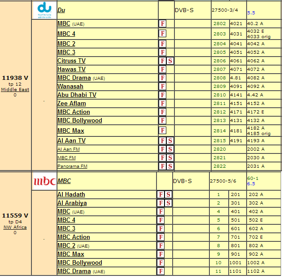Open the Panorama FM radio link
286x279 pixels.
point(72,166)
